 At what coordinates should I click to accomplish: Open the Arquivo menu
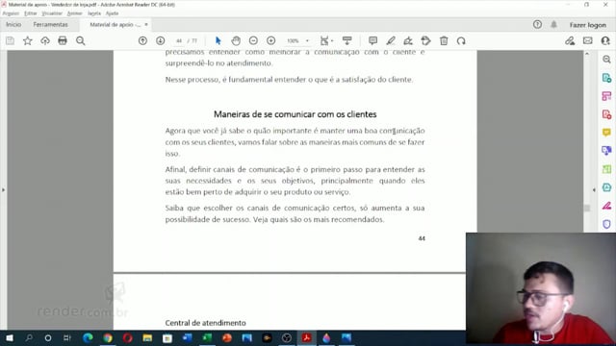(x=11, y=13)
